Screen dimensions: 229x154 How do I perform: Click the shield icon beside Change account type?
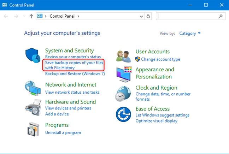click(137, 59)
